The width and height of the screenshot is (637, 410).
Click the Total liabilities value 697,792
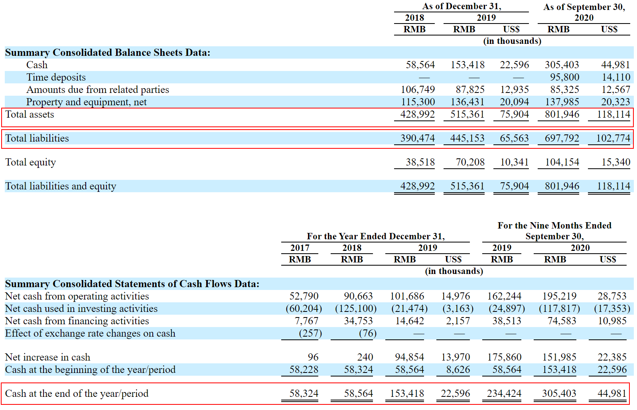pos(562,138)
